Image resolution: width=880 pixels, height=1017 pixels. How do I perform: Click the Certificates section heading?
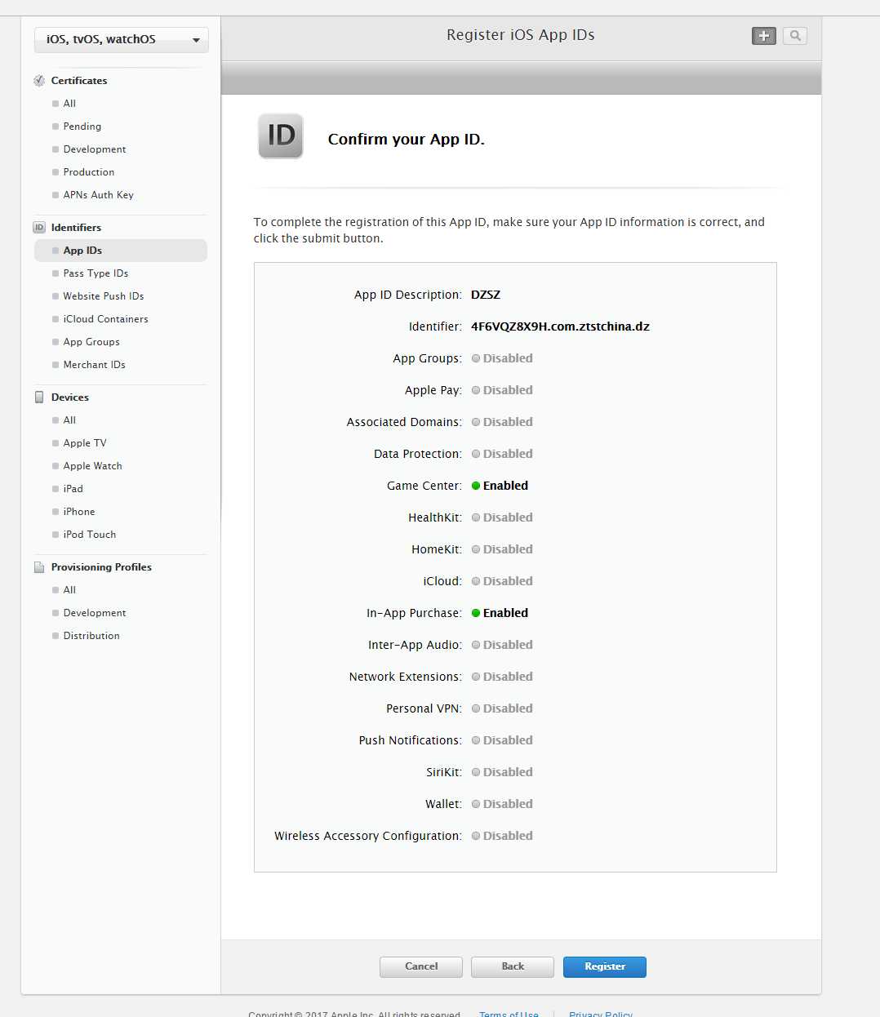(x=79, y=81)
